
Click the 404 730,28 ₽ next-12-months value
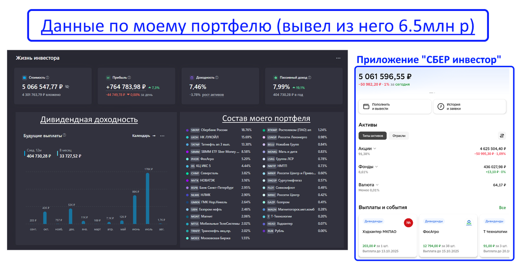39,156
